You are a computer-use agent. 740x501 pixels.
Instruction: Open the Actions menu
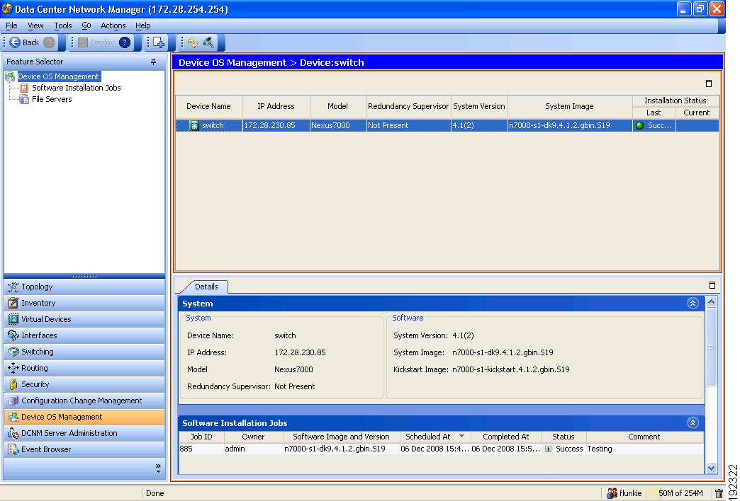tap(113, 25)
